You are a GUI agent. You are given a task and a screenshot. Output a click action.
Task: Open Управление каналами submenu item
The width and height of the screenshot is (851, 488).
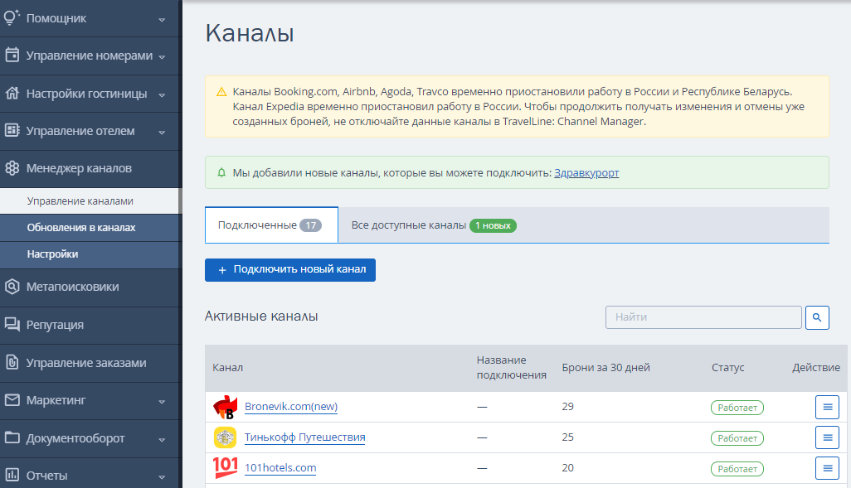pyautogui.click(x=89, y=201)
